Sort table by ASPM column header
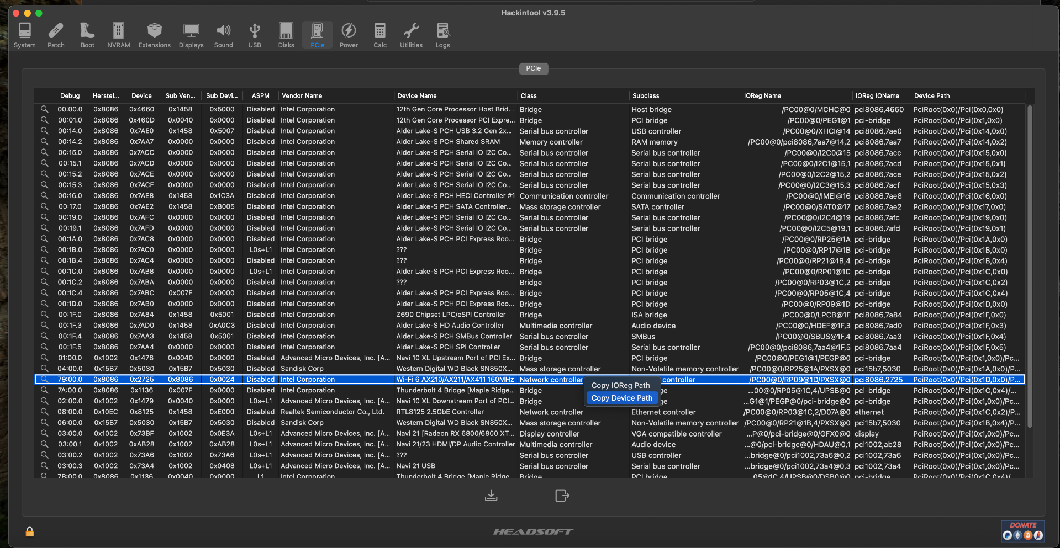The width and height of the screenshot is (1060, 548). tap(260, 95)
